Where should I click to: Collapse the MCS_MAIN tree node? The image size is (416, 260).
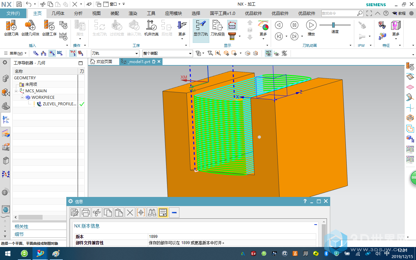pyautogui.click(x=16, y=91)
